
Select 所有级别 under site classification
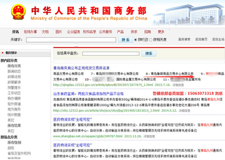(14, 142)
